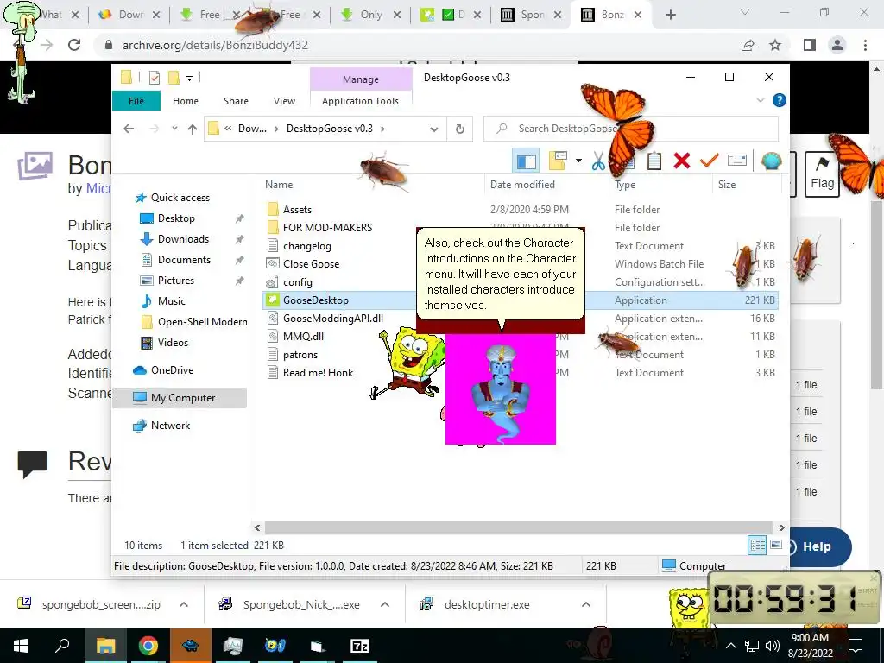
Task: Click the scissors Cut icon
Action: 598,161
